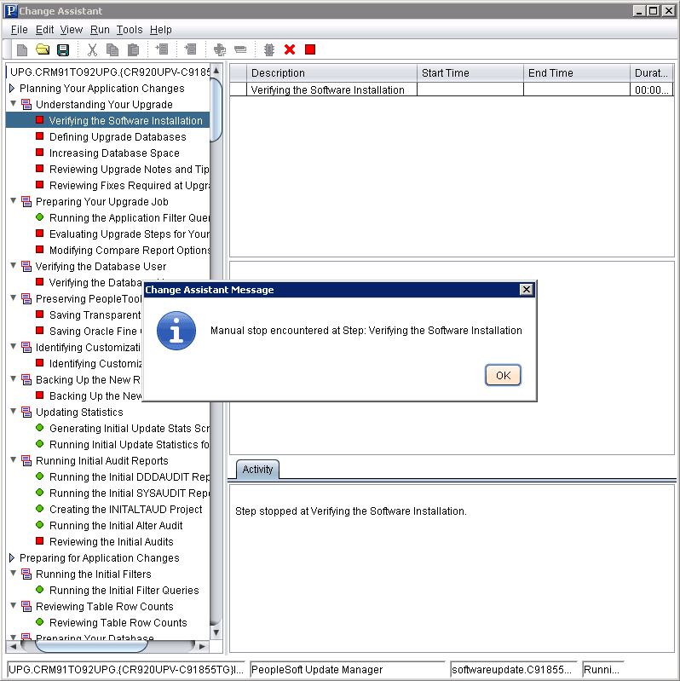Screen dimensions: 680x681
Task: Click the tree vertical scrollbar thumb
Action: click(x=216, y=109)
